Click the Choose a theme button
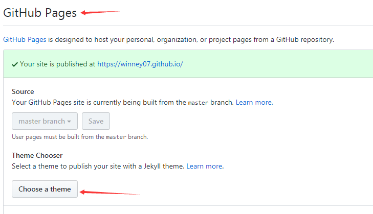The height and width of the screenshot is (214, 373). 45,189
